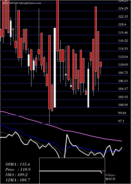
Task: Click the 5MA : 109.2 readout
Action: click(17, 175)
